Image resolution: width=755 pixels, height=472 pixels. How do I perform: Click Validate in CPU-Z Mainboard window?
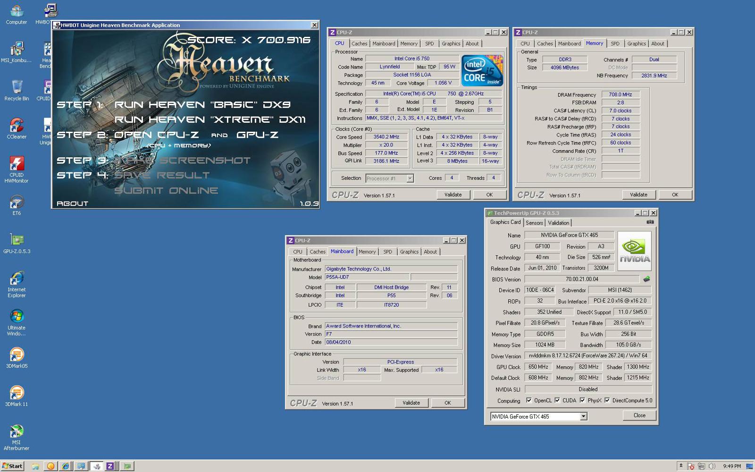tap(411, 403)
